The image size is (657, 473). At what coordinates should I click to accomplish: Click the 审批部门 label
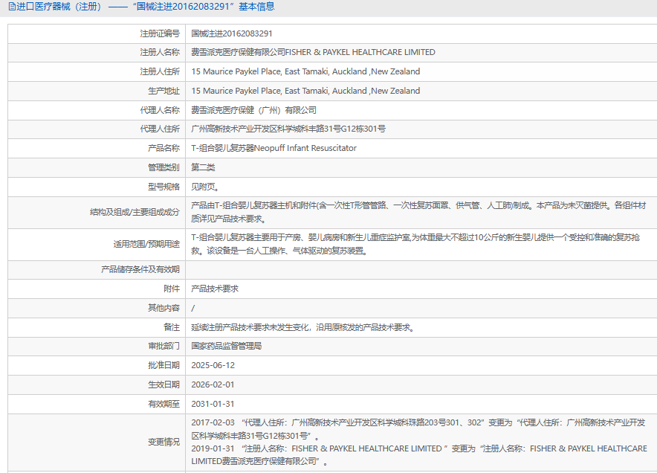pyautogui.click(x=164, y=347)
